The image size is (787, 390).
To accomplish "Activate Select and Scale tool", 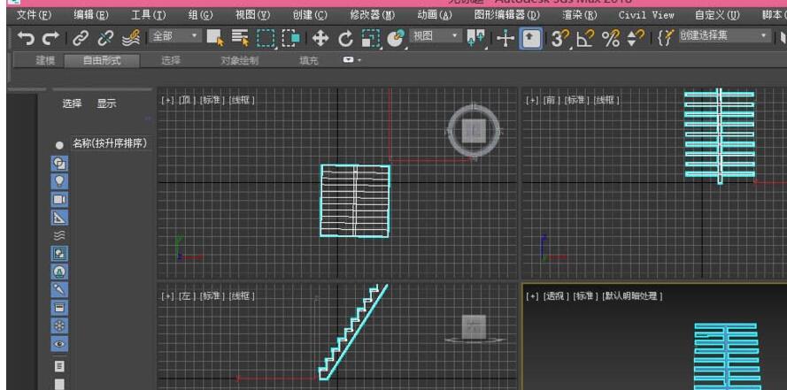I will [x=371, y=39].
